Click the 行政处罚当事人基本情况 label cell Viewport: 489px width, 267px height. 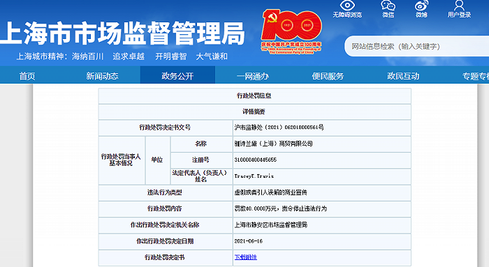coord(122,160)
